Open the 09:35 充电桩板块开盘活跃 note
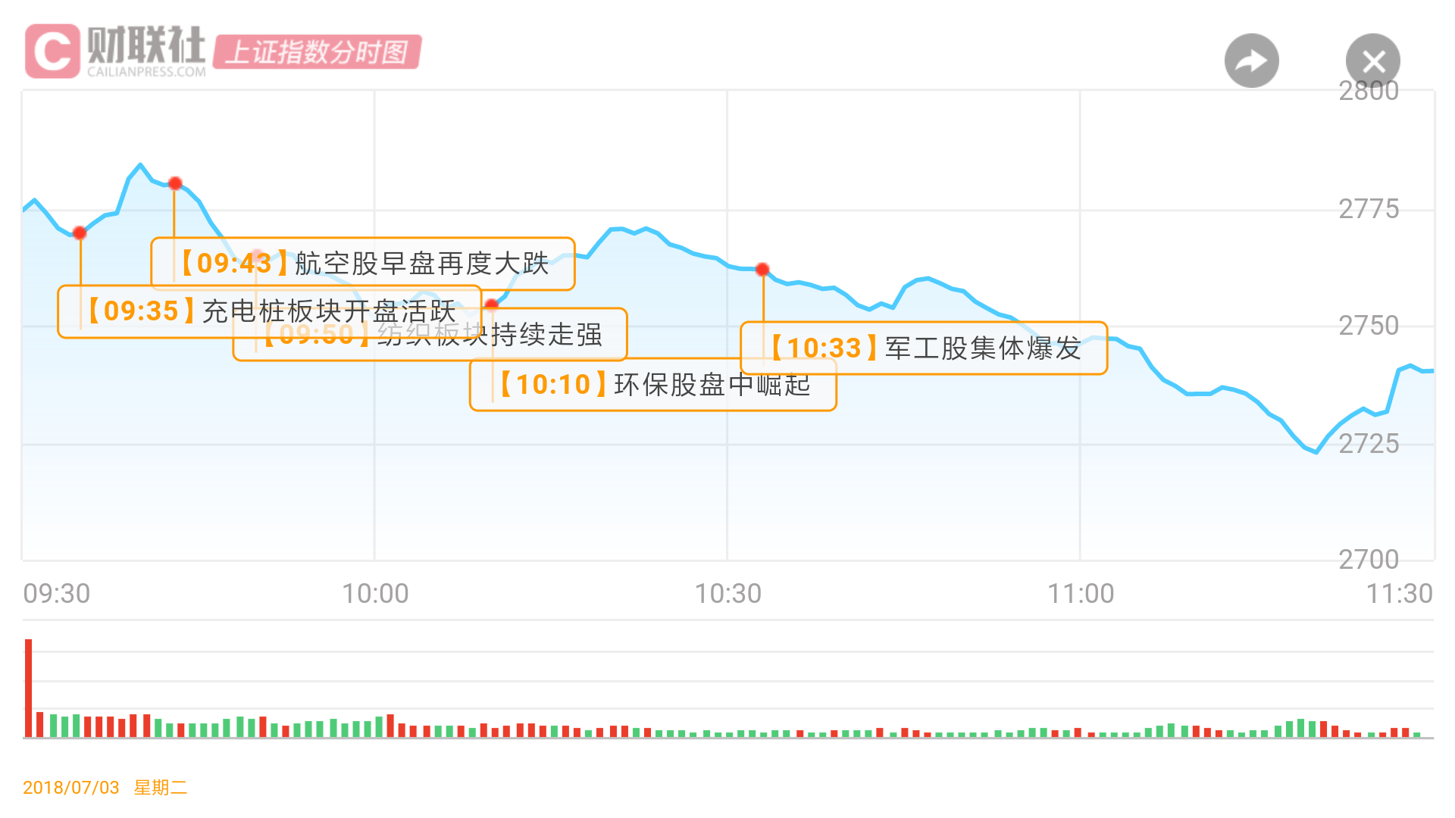 point(270,311)
